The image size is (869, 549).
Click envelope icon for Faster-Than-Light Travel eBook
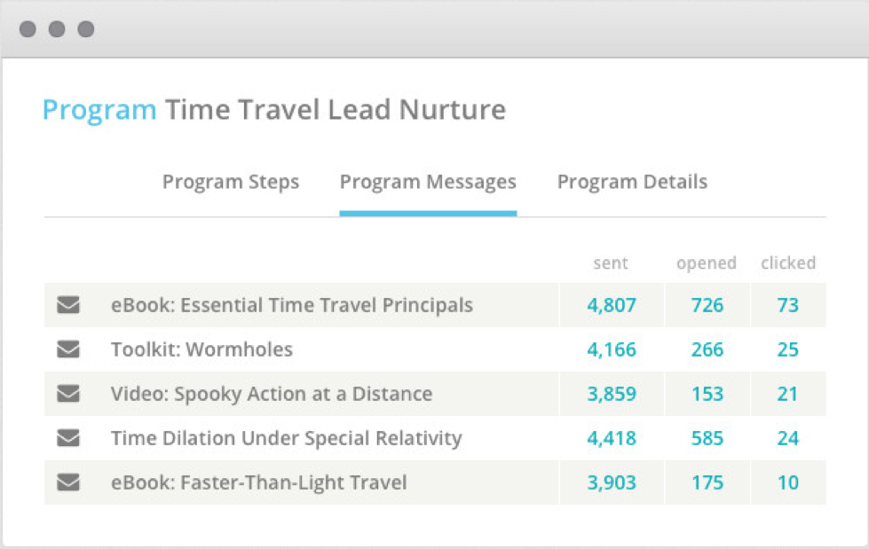68,482
